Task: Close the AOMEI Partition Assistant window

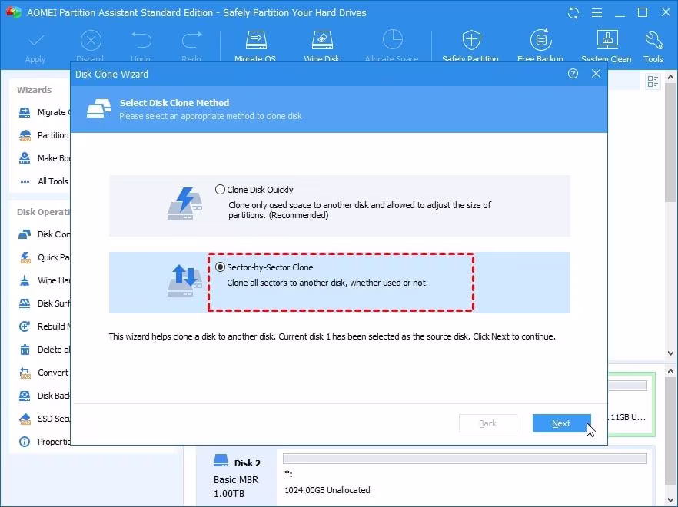Action: tap(666, 12)
